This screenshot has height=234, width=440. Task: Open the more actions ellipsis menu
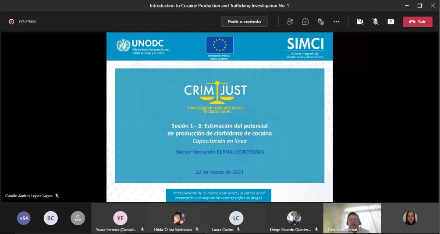tap(336, 21)
